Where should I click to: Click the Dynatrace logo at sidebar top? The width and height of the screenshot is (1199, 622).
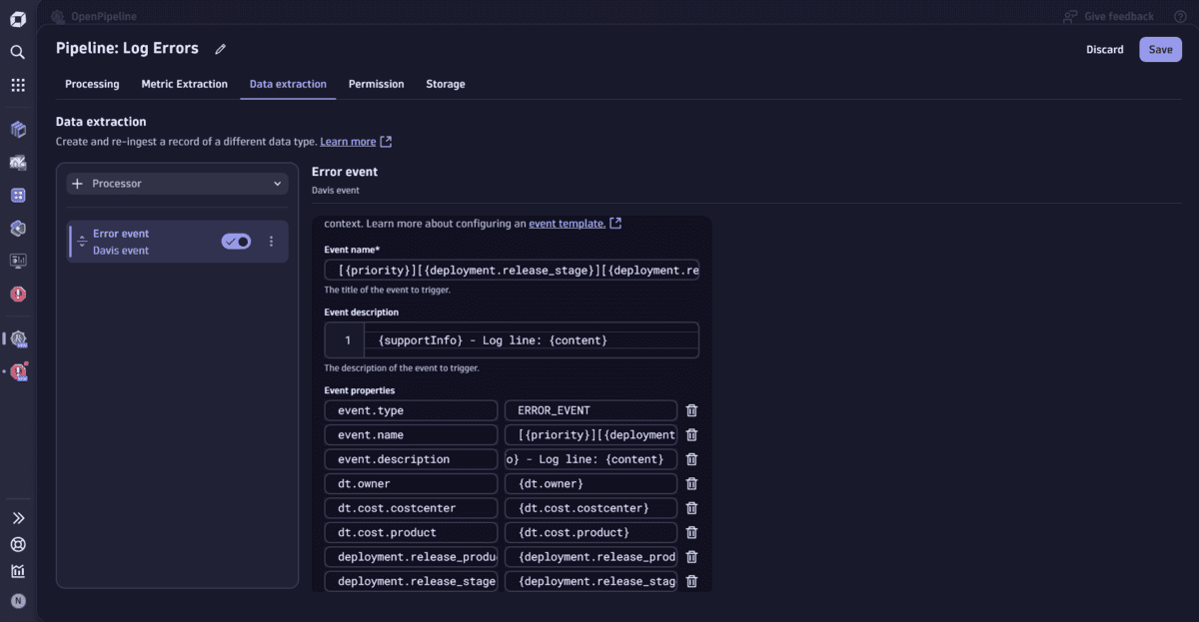[17, 16]
